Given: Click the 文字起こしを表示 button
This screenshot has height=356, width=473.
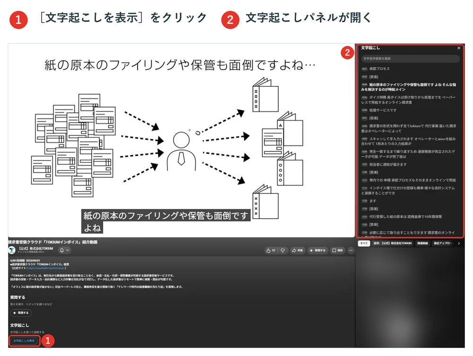Looking at the screenshot, I should tap(24, 340).
